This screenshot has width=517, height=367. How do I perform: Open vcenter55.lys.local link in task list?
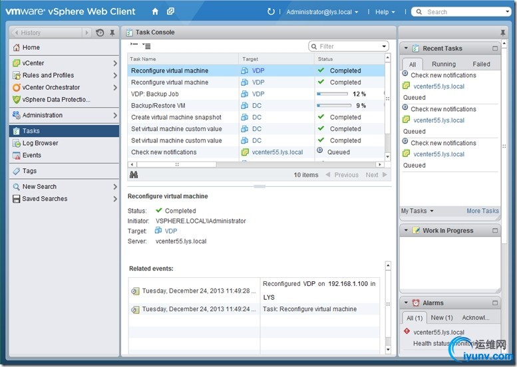(277, 152)
